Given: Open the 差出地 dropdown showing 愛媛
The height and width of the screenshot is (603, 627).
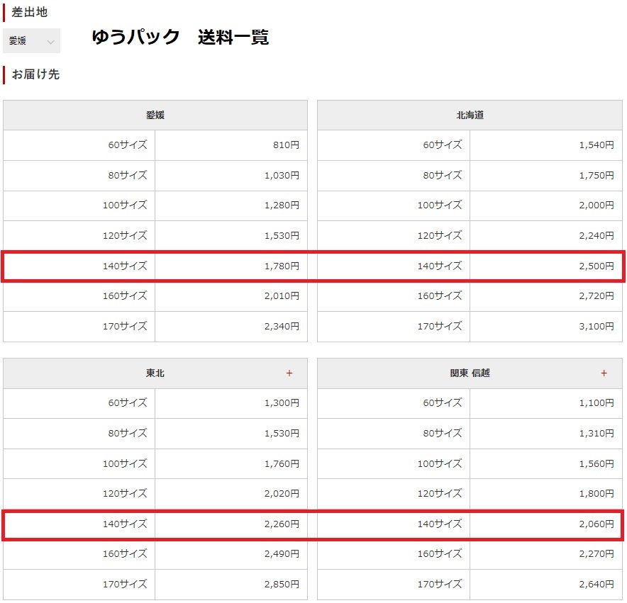Looking at the screenshot, I should tap(31, 41).
